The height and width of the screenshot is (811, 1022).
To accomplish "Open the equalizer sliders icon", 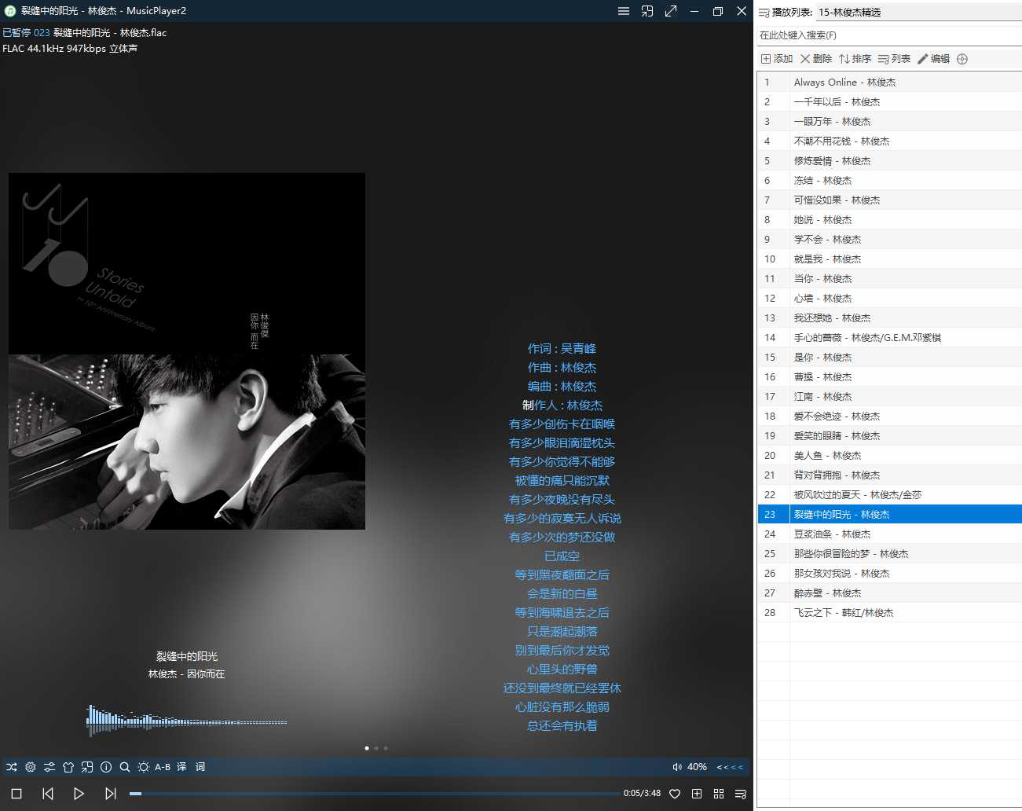I will (49, 767).
